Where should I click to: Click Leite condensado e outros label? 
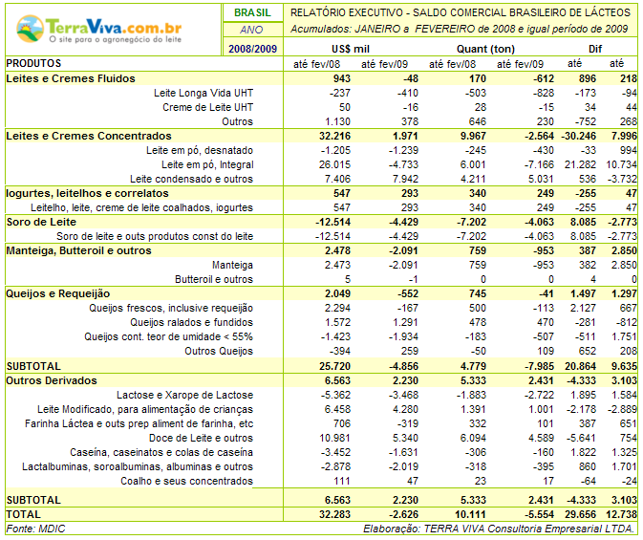pos(191,180)
